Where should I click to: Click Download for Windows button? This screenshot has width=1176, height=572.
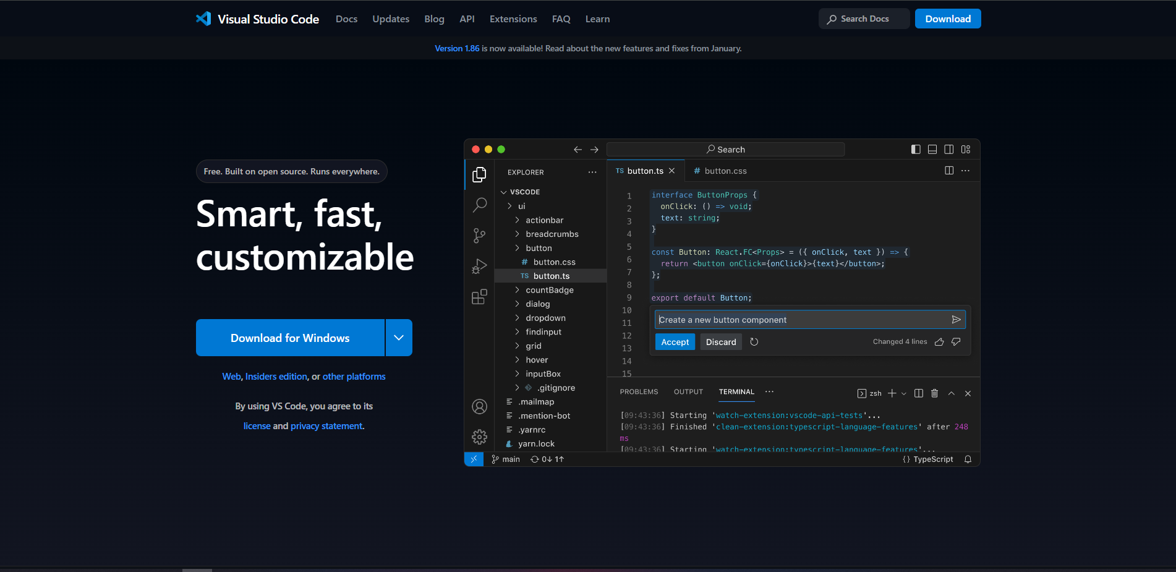click(x=290, y=338)
